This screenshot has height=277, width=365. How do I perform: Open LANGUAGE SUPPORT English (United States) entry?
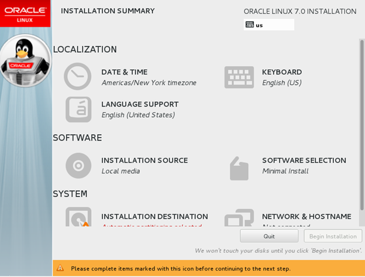(x=139, y=110)
